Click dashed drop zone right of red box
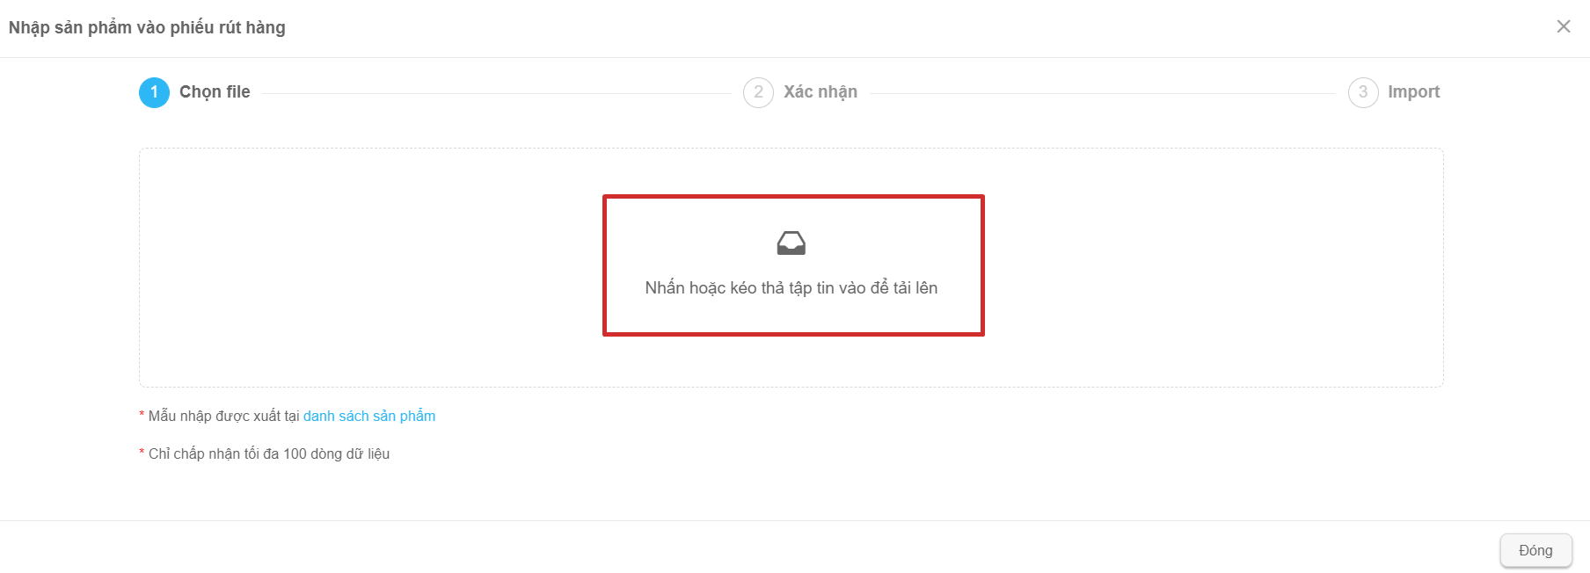1590x573 pixels. point(1214,267)
